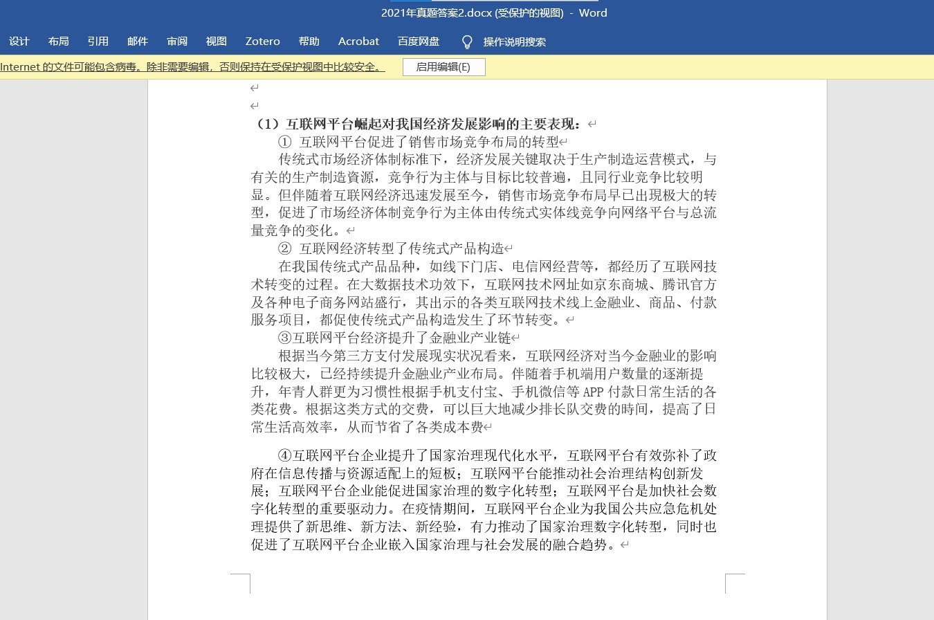
Task: Click the line ① 互联网平台促进了销售市场竞争布局的转型
Action: pos(419,142)
